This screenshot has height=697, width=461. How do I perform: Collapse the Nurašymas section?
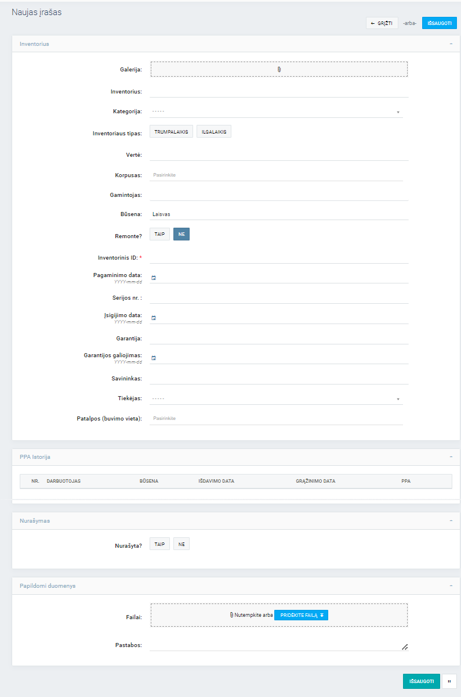[451, 520]
